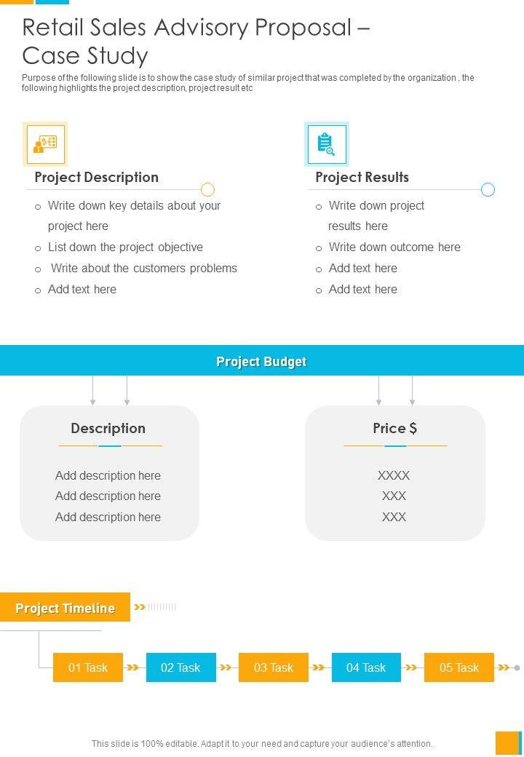Click the arrows between 03 Task and 04 Task
Viewport: 524px width, 757px height.
[x=319, y=667]
